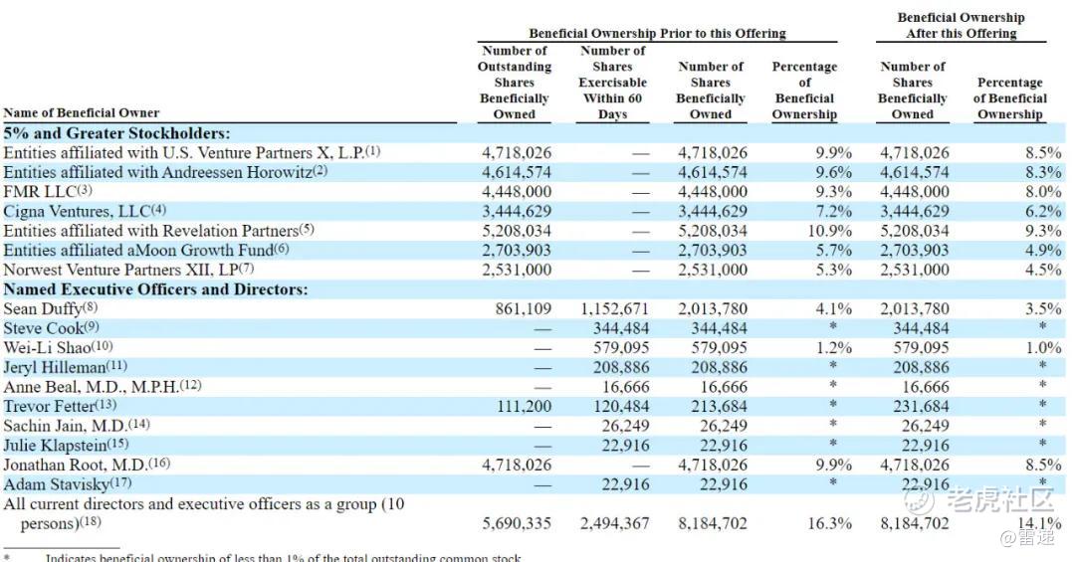Select Sean Duffy's 1,152,671 exercisable shares

point(614,309)
